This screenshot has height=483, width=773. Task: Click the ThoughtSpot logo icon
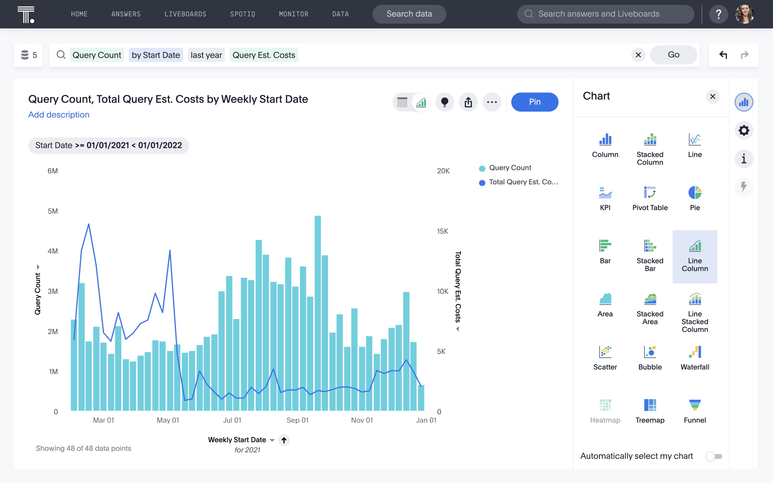point(26,14)
